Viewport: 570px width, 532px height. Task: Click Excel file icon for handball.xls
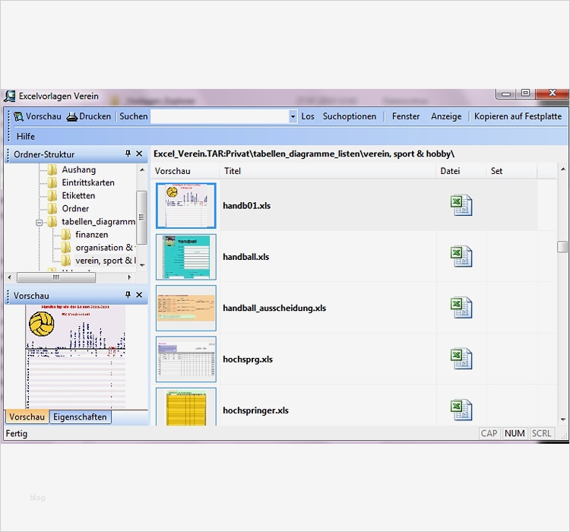click(x=461, y=257)
